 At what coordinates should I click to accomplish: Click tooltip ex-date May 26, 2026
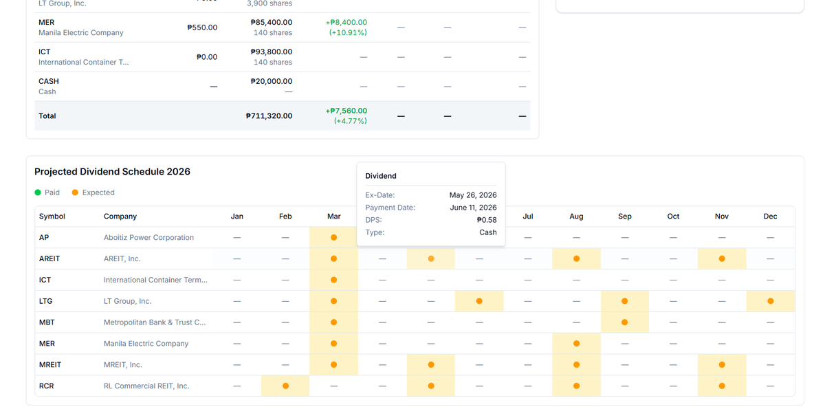(473, 195)
